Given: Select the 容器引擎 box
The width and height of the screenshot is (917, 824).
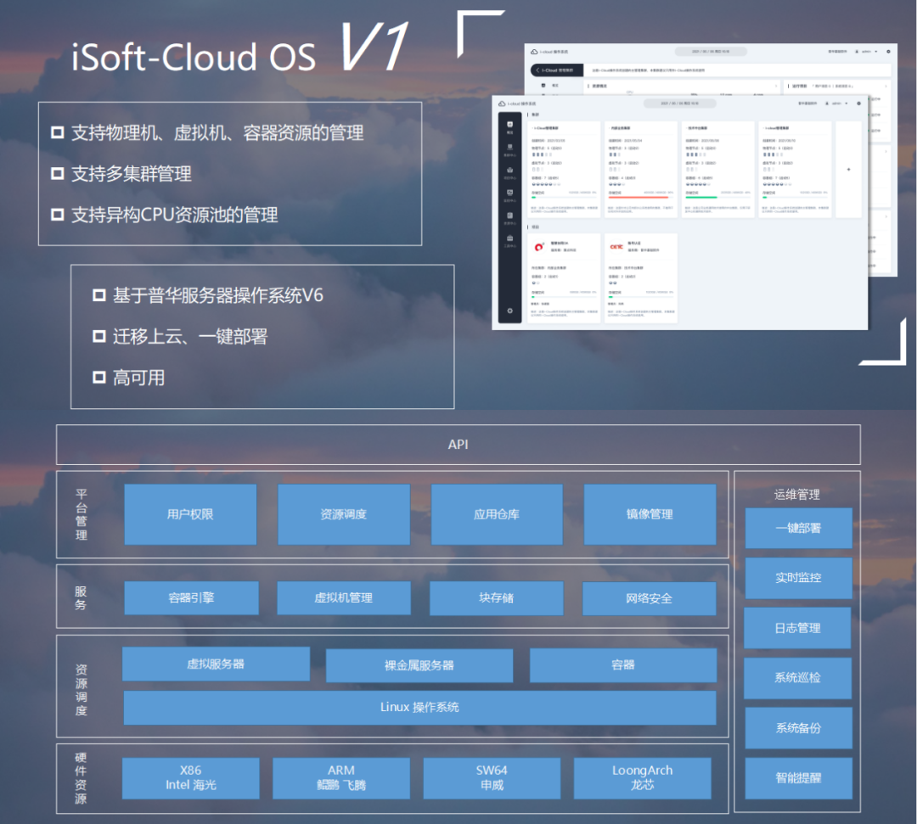Looking at the screenshot, I should 191,597.
